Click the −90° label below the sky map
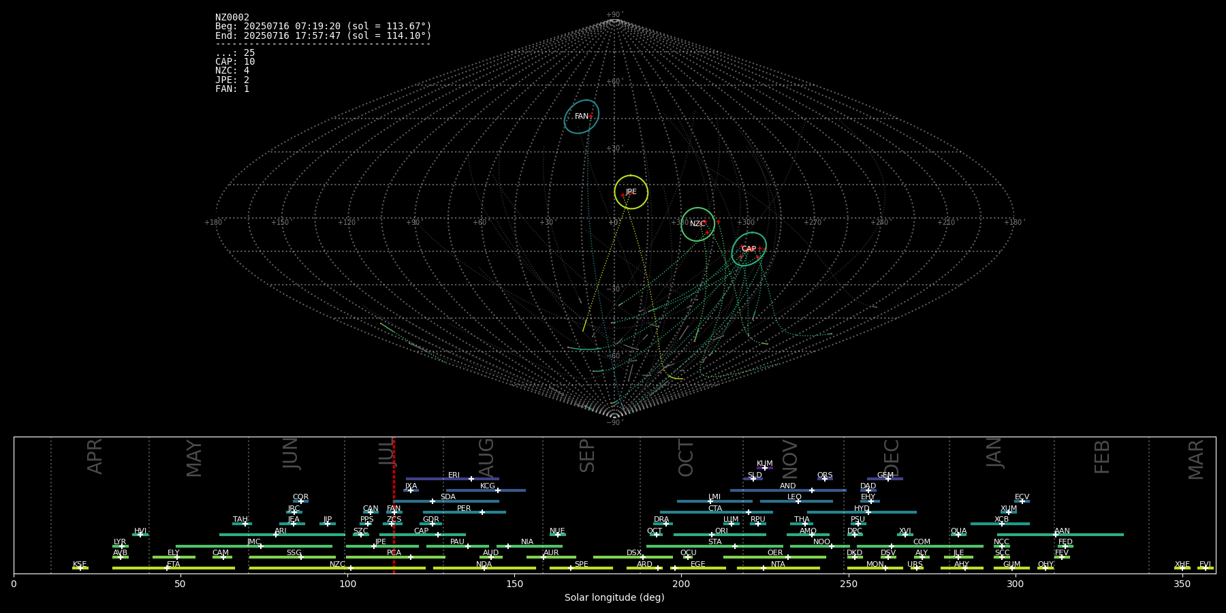 [x=614, y=423]
